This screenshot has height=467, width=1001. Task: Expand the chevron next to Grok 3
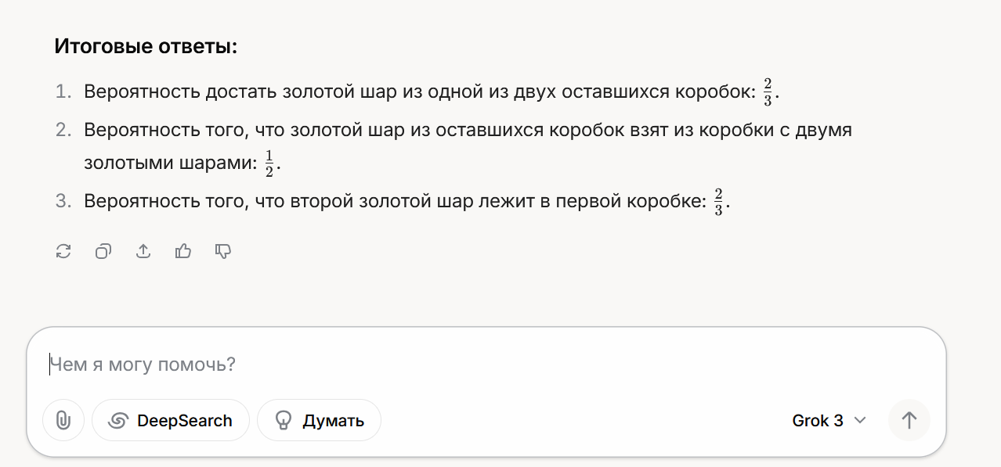[x=859, y=421]
